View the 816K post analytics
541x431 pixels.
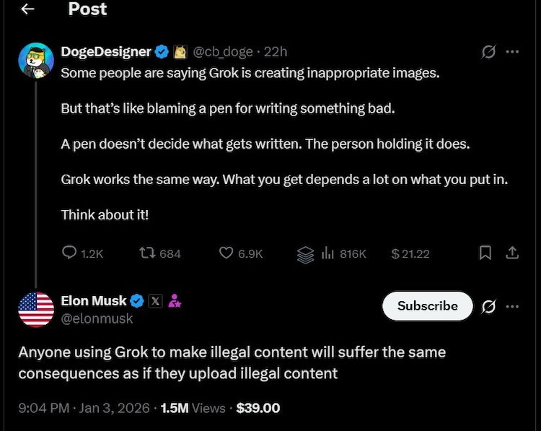click(344, 253)
